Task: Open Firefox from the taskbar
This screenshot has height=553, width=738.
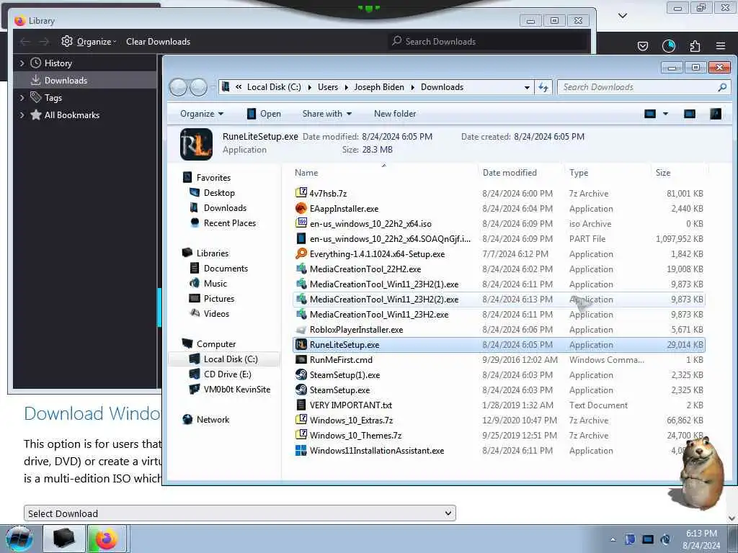Action: tap(107, 539)
